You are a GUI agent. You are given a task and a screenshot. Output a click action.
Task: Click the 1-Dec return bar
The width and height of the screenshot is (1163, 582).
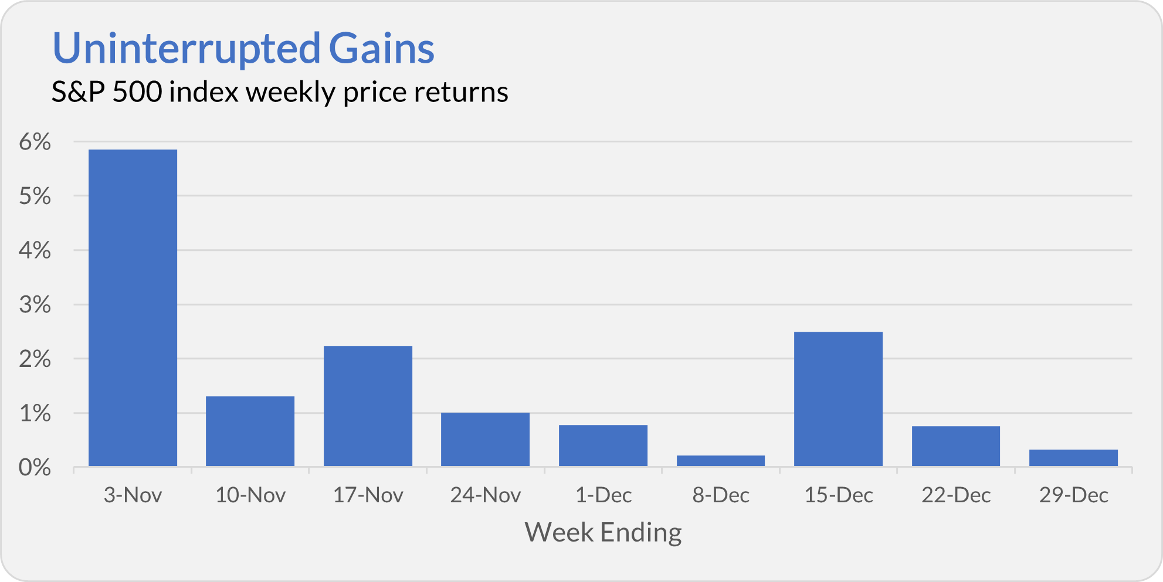click(603, 446)
